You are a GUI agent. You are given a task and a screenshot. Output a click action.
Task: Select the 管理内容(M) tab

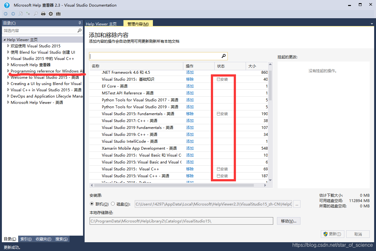pos(138,24)
